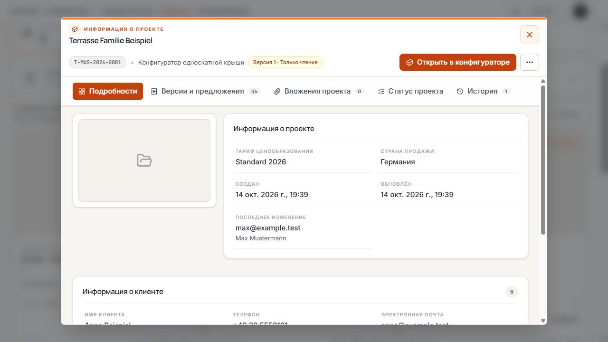Screen dimensions: 608x342
Task: Go to the Статус проекта tab
Action: click(x=410, y=91)
